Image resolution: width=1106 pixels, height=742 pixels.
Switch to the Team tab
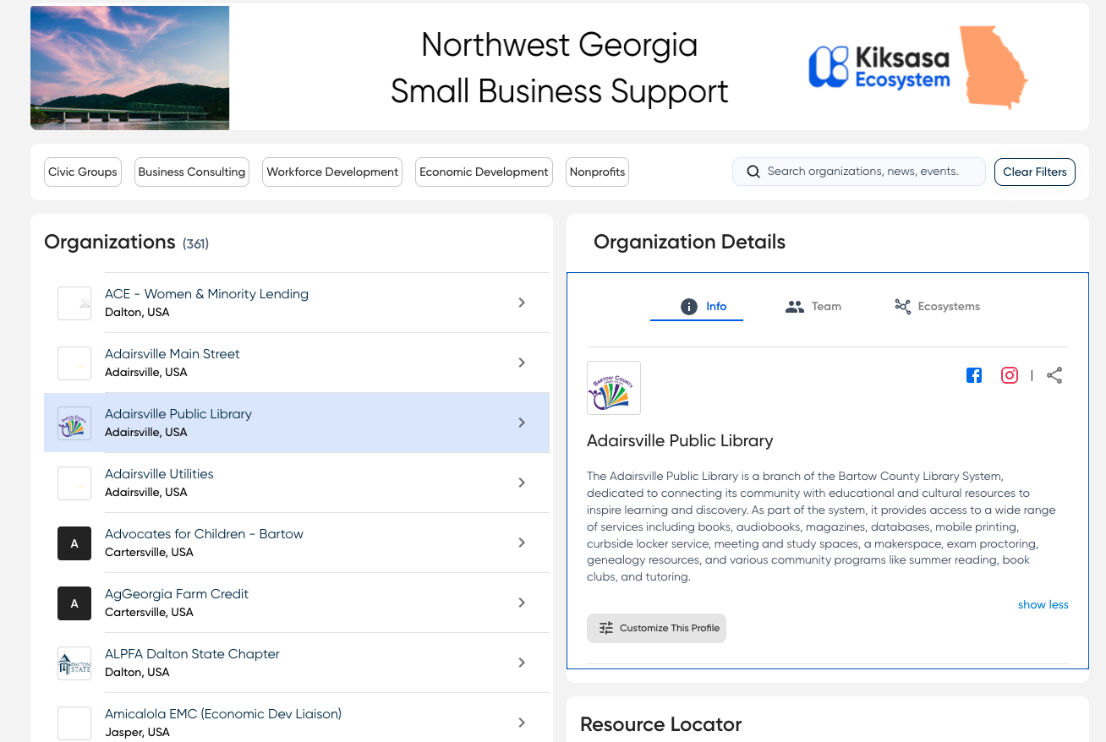(x=813, y=306)
